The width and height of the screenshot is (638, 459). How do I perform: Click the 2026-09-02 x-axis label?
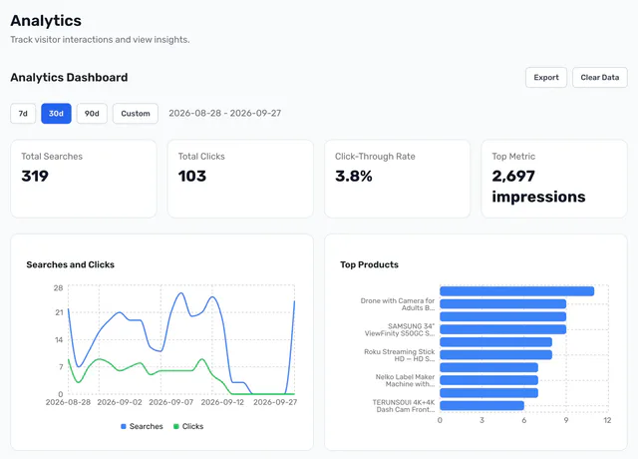tap(120, 402)
